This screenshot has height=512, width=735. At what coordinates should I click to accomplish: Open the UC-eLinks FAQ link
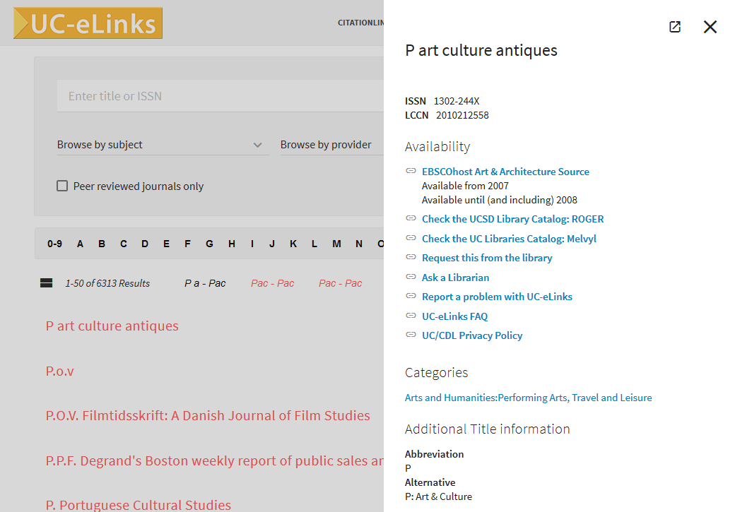click(x=454, y=316)
